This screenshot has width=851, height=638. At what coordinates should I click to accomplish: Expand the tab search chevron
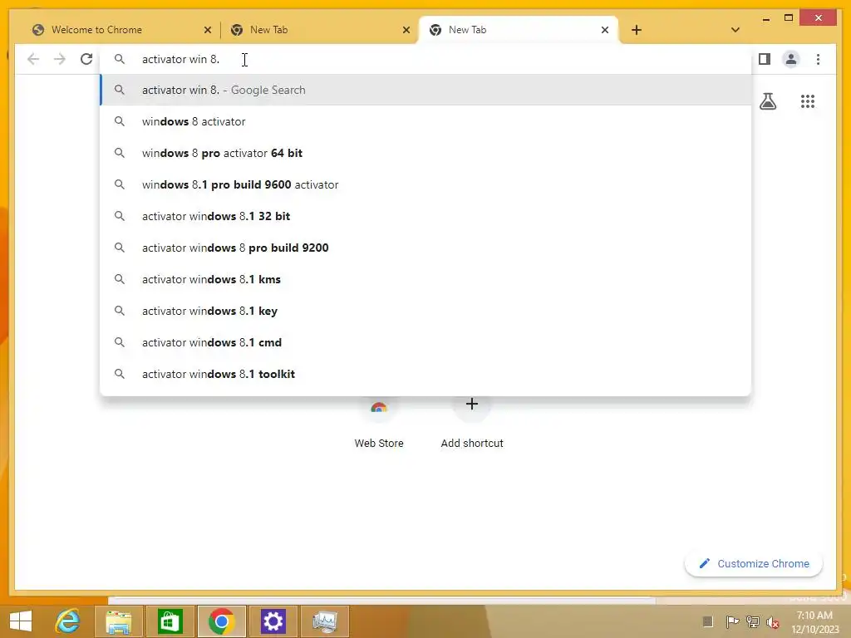coord(735,30)
